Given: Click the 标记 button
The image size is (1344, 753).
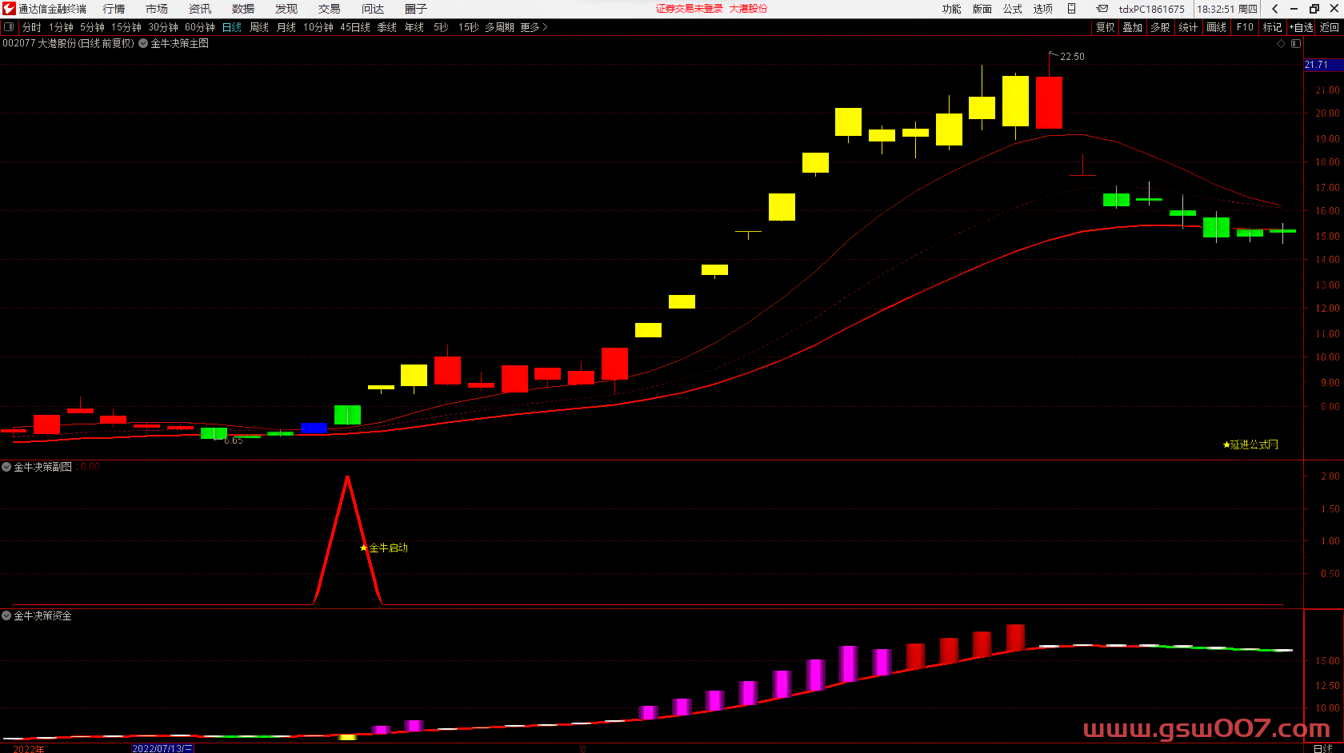Looking at the screenshot, I should [x=1272, y=27].
